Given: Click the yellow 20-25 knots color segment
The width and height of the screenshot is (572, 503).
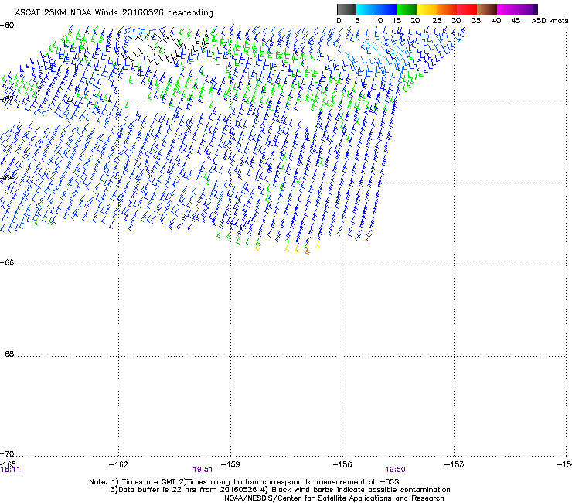Looking at the screenshot, I should pyautogui.click(x=427, y=9).
